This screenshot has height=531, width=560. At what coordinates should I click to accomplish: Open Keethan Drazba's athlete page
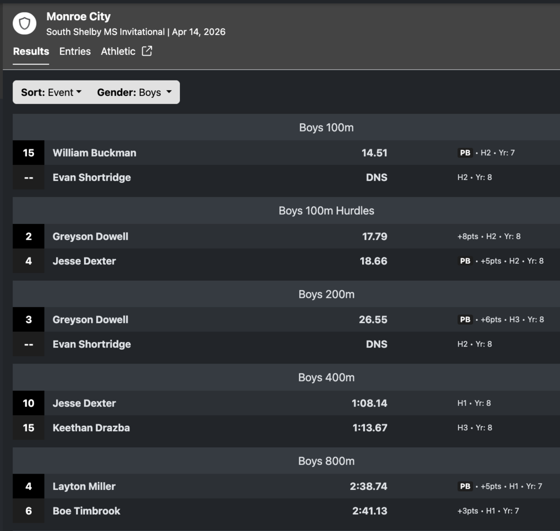coord(91,428)
